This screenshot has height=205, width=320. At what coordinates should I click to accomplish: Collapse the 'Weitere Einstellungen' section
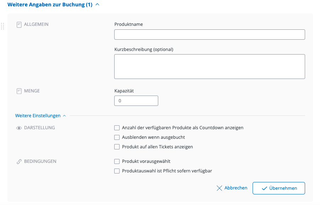38,115
